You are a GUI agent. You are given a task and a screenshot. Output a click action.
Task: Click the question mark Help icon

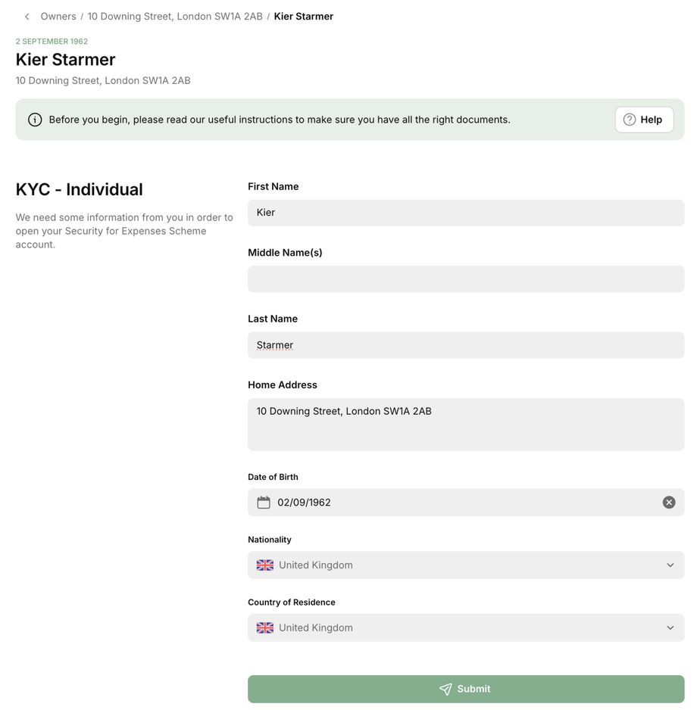(x=630, y=120)
